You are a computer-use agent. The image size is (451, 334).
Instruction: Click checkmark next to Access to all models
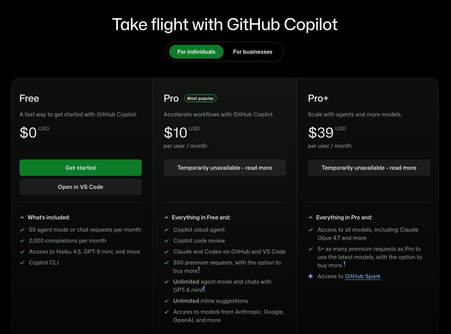coord(311,230)
